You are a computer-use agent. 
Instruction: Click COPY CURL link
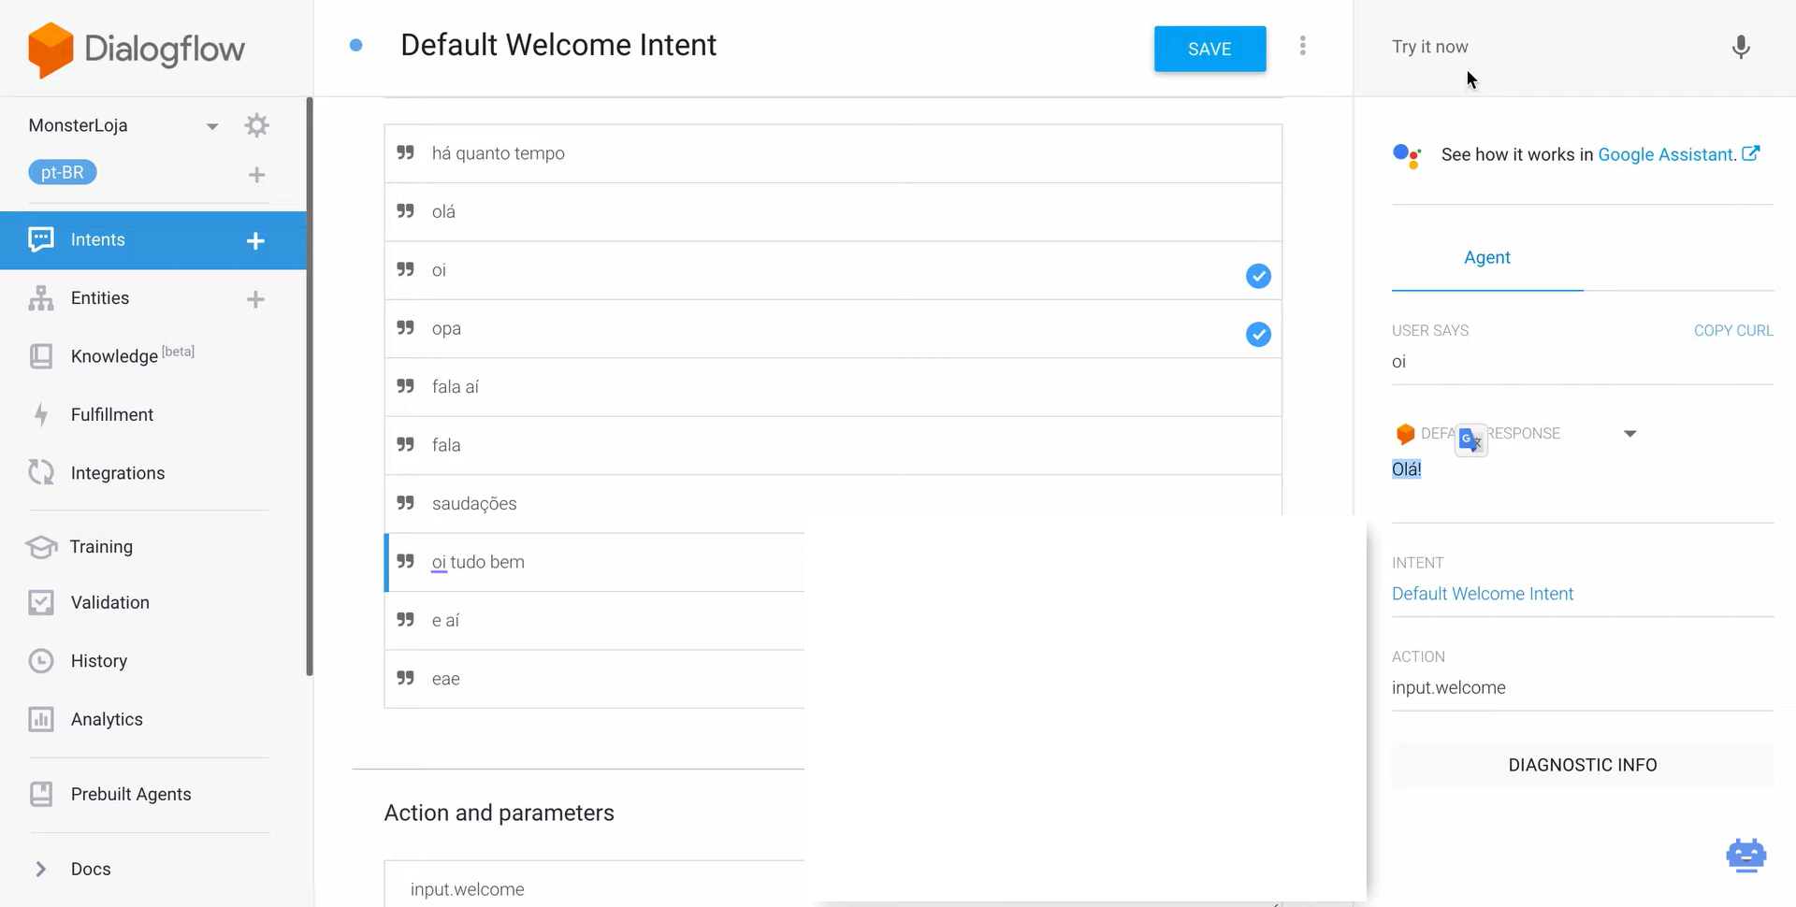coord(1733,331)
